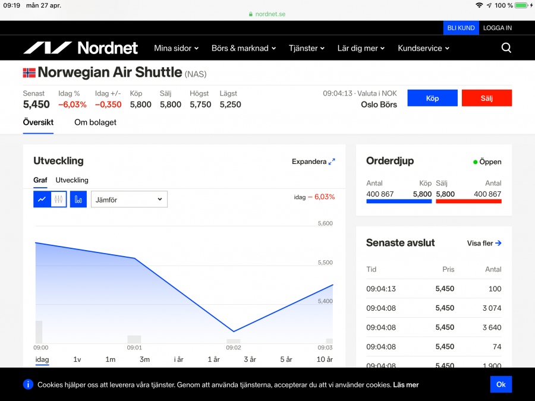535x401 pixels.
Task: Switch to candlestick chart icon
Action: [x=58, y=200]
